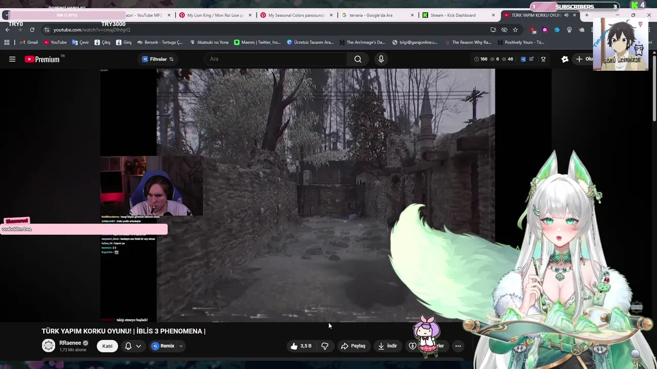Click the lightbulb extension icon
Image resolution: width=657 pixels, height=369 pixels.
569,30
